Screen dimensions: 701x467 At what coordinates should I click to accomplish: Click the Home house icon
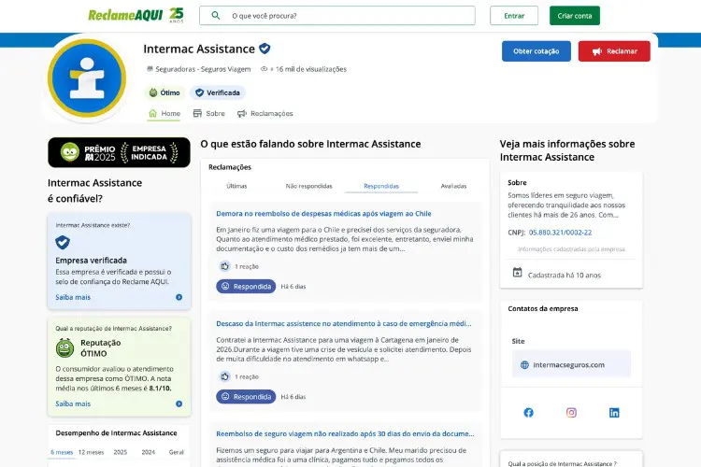pos(152,113)
